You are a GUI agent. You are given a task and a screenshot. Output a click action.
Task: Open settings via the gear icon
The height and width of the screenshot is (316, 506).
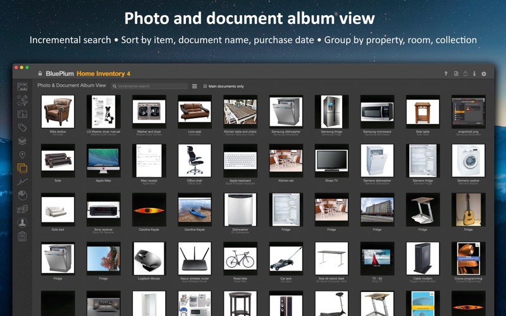[484, 73]
